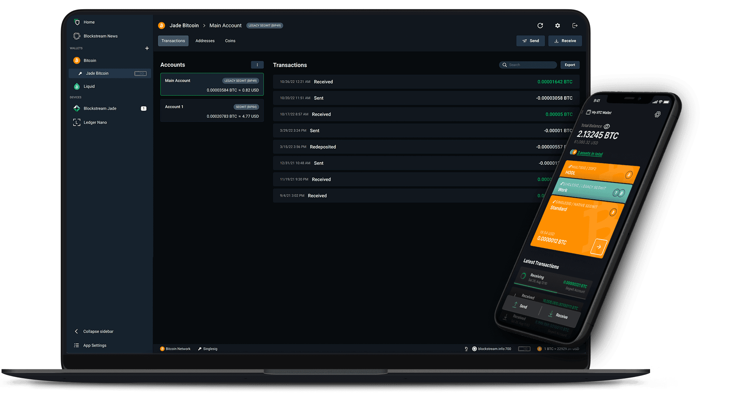Click the Bitcoin logo in breadcrumb
This screenshot has height=396, width=740.
pos(162,26)
